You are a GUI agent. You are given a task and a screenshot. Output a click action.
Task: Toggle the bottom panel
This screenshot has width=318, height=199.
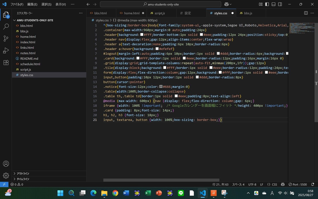(273, 4)
